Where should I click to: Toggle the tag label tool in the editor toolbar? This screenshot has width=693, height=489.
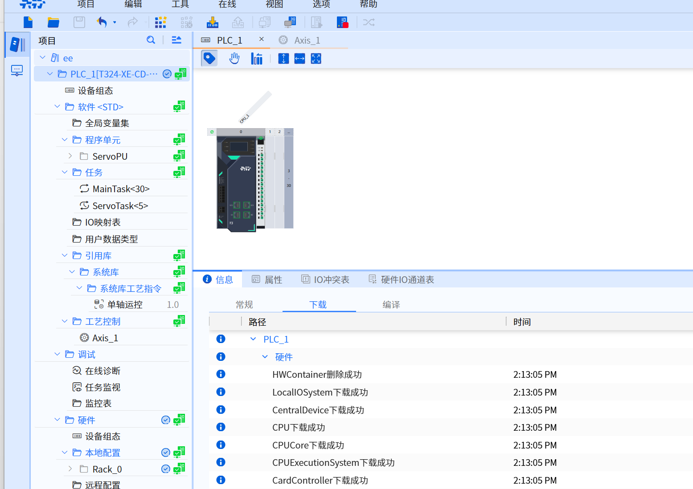tap(209, 58)
